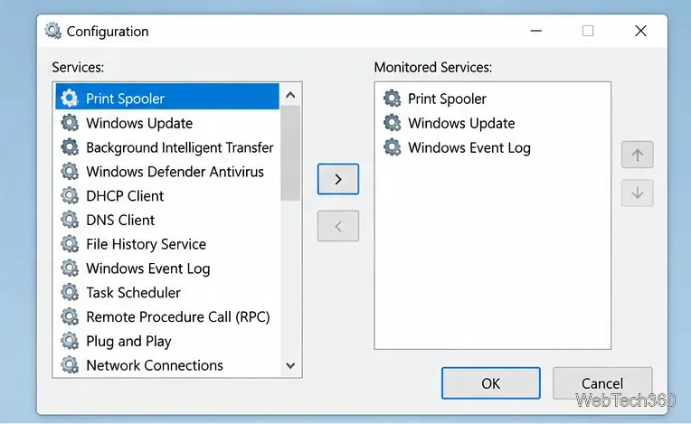Close the Configuration dialog window
691x424 pixels.
point(640,31)
